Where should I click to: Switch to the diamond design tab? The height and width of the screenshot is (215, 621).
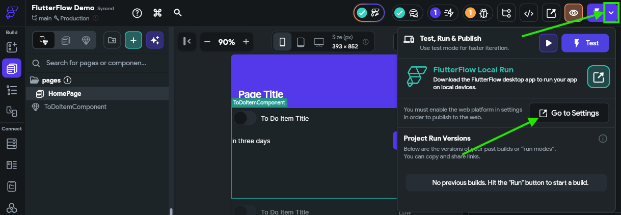[x=85, y=40]
